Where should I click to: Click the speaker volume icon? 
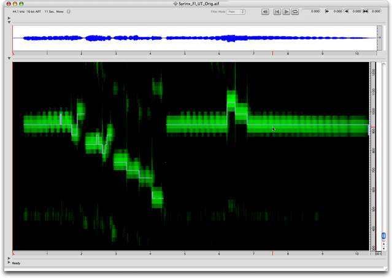(264, 12)
